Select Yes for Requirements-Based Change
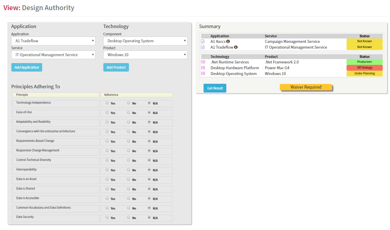This screenshot has width=390, height=230. [107, 141]
